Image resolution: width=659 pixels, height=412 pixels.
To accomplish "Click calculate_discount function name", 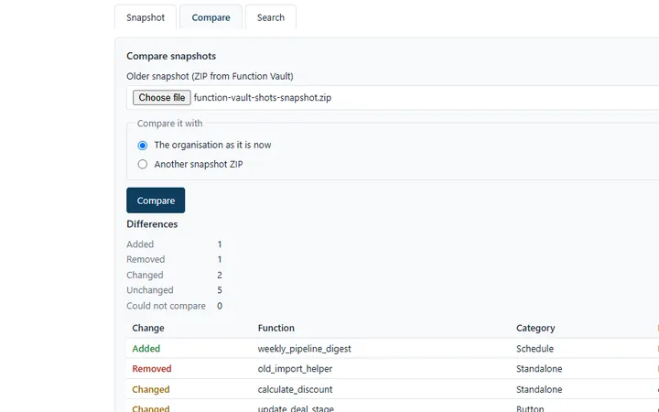I will tap(295, 389).
